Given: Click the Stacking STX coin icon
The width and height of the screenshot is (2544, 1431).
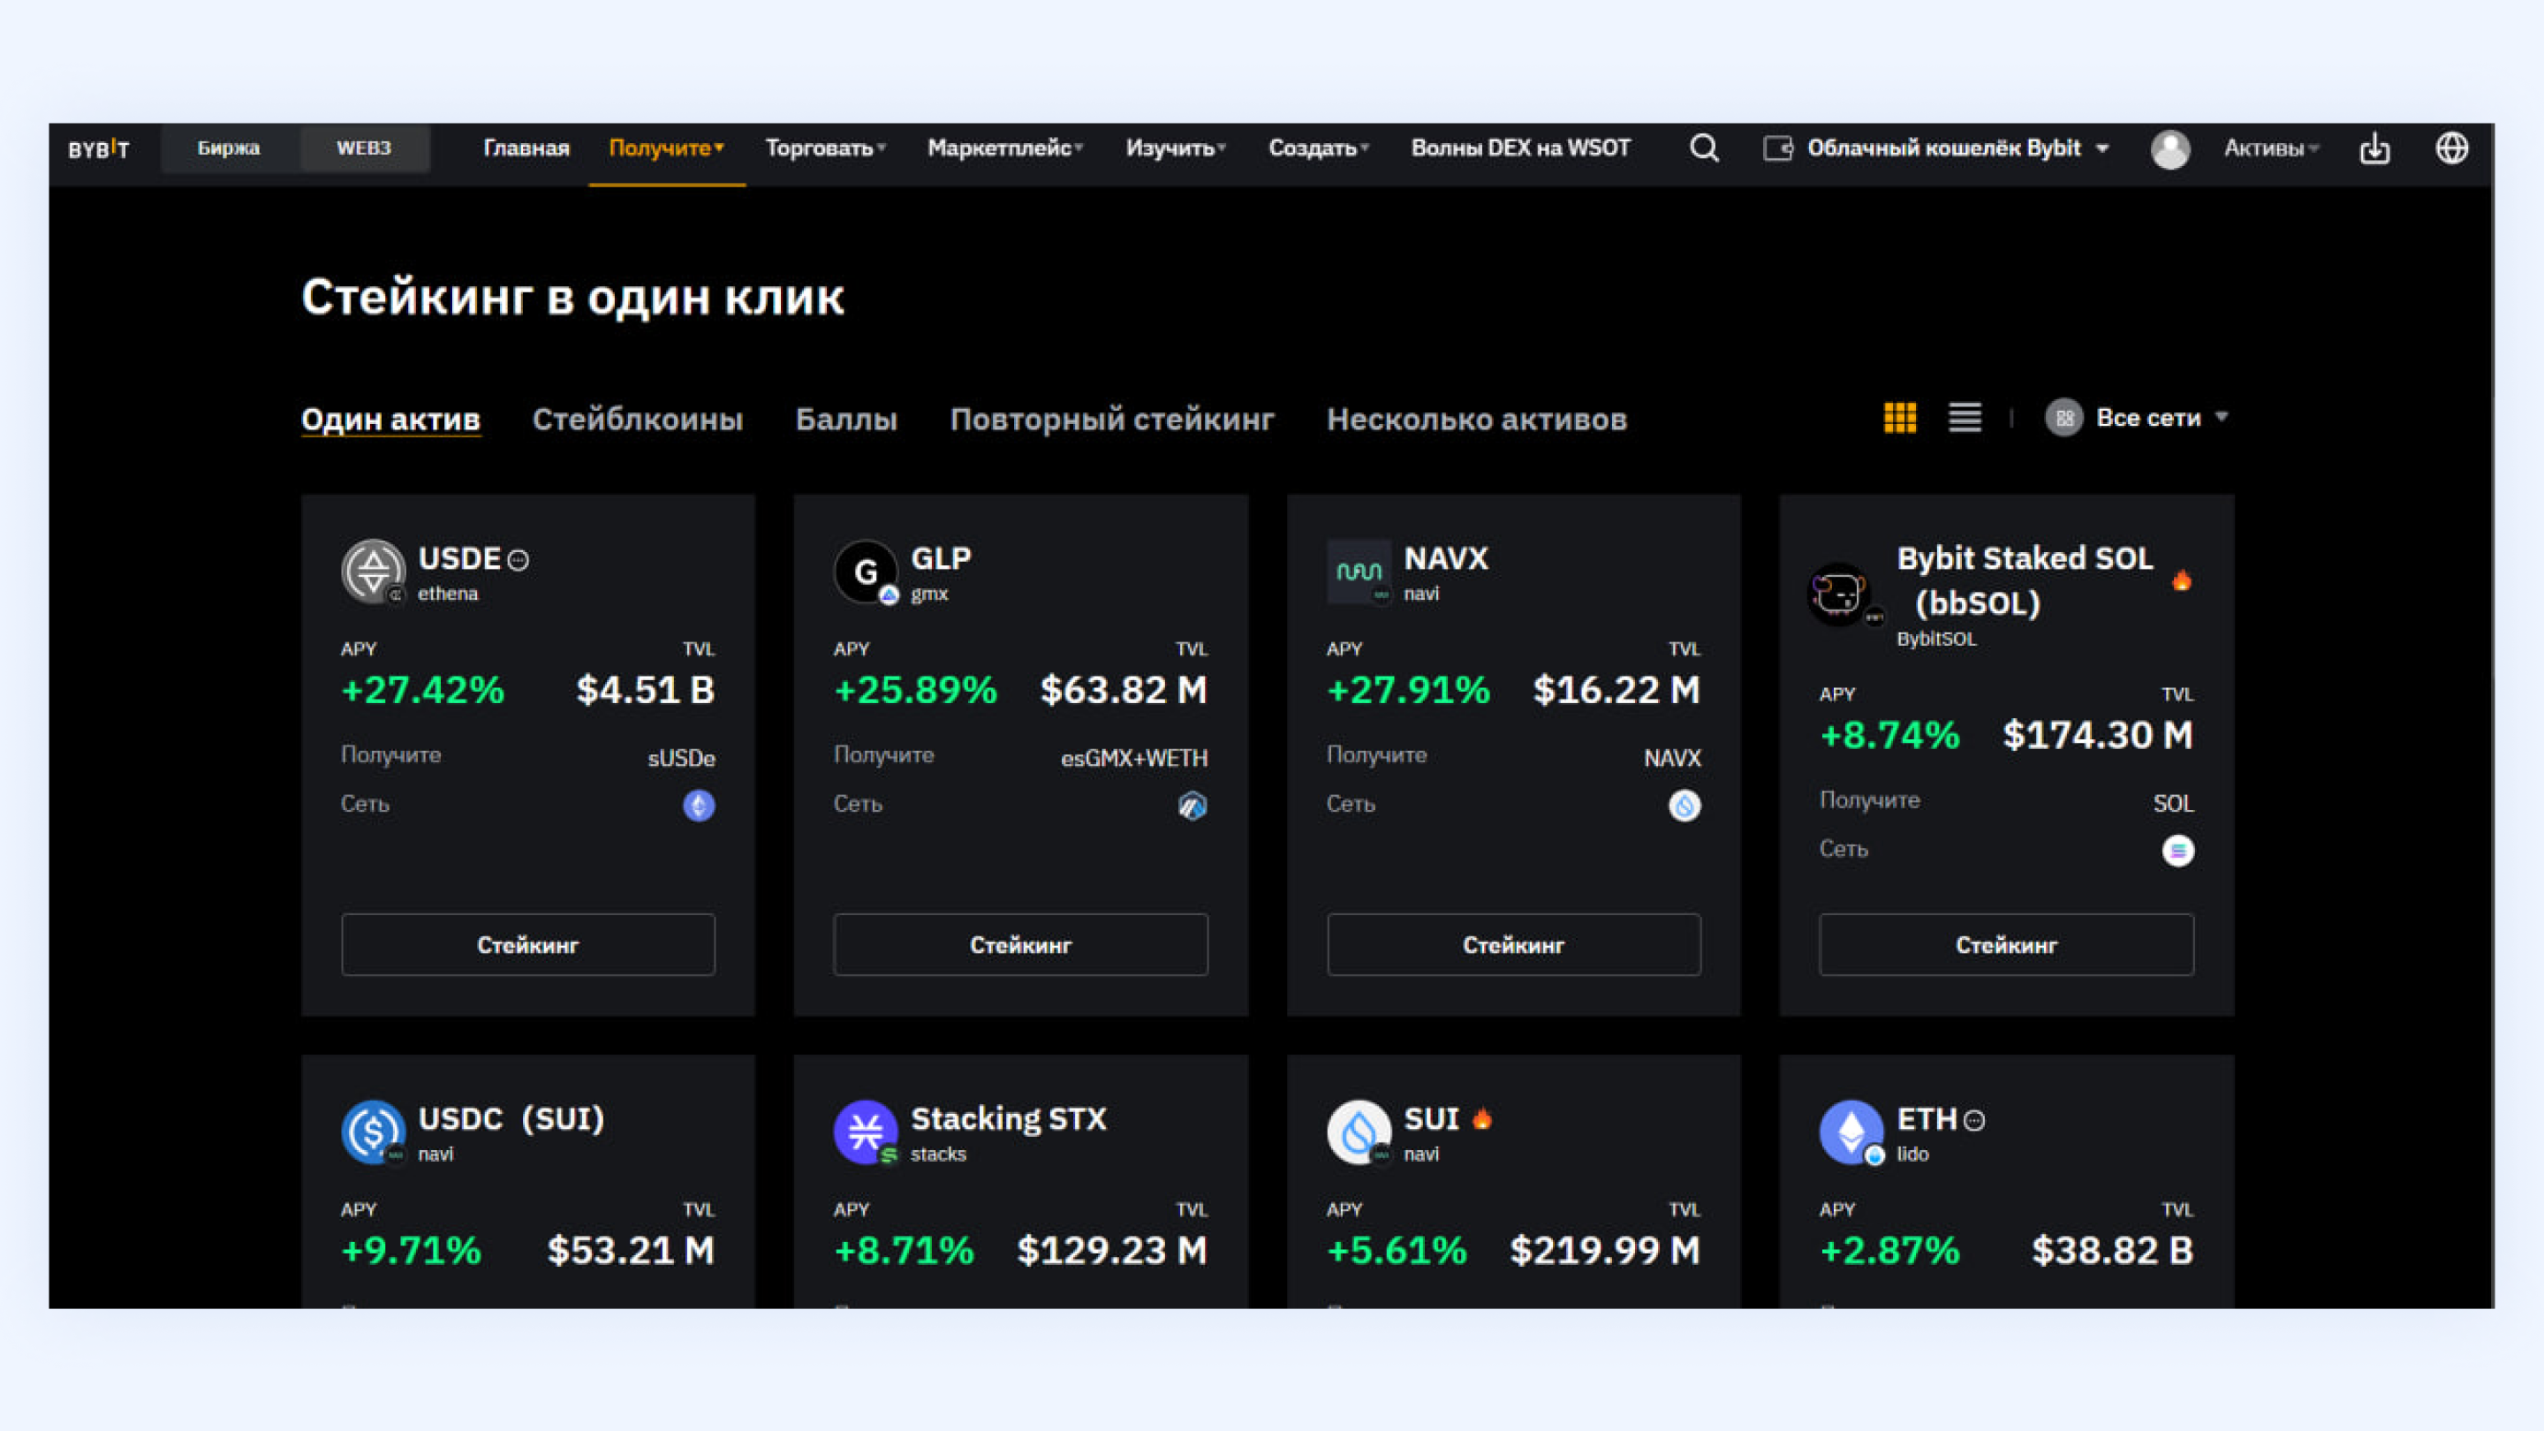Looking at the screenshot, I should point(866,1132).
